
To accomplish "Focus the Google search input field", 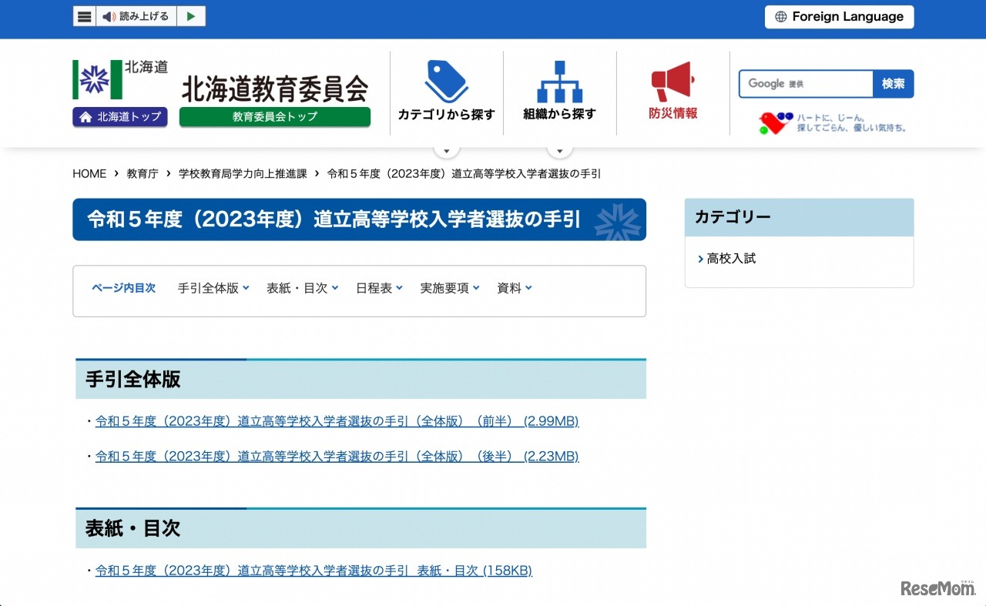I will (806, 84).
